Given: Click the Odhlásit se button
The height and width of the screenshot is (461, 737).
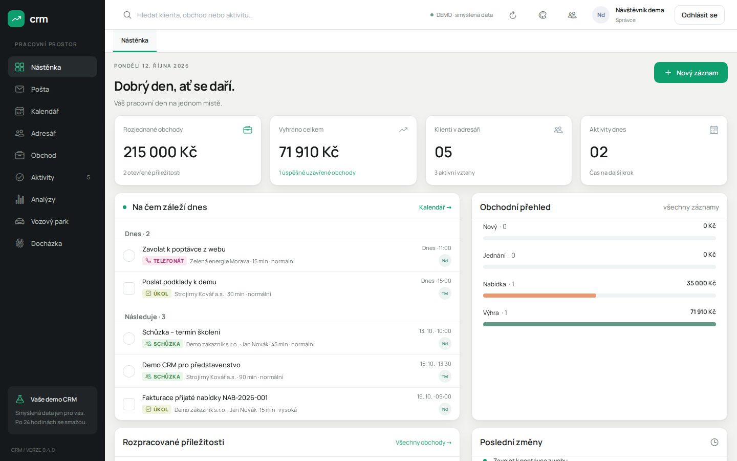Looking at the screenshot, I should pyautogui.click(x=699, y=15).
